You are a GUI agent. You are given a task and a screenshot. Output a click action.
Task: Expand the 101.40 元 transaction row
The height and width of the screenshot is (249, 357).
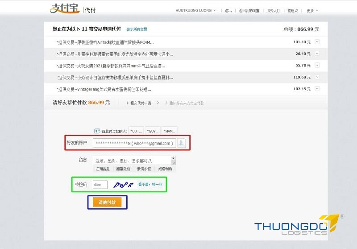317,42
